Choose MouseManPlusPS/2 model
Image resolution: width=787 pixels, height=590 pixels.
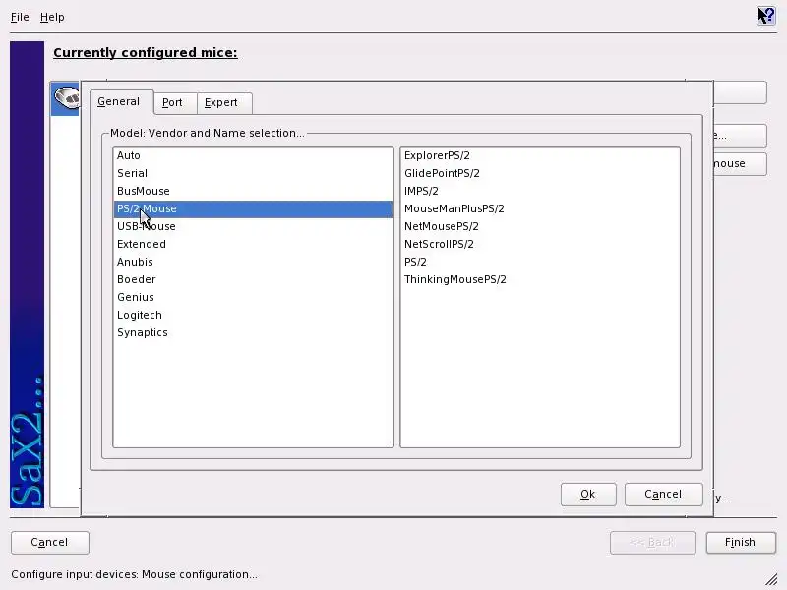[x=540, y=208]
